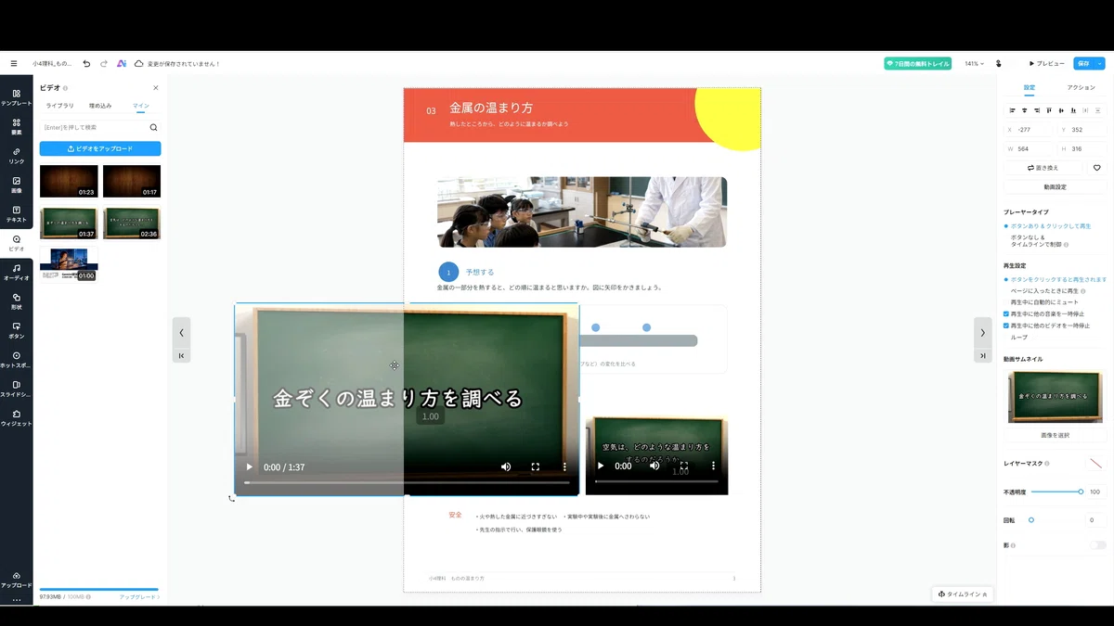Select the 01:37 chalkboard video thumbnail
The image size is (1114, 626).
pyautogui.click(x=69, y=224)
